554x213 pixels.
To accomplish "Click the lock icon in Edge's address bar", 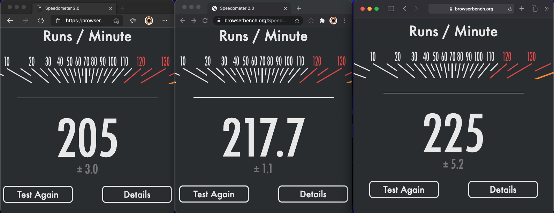I will (58, 21).
